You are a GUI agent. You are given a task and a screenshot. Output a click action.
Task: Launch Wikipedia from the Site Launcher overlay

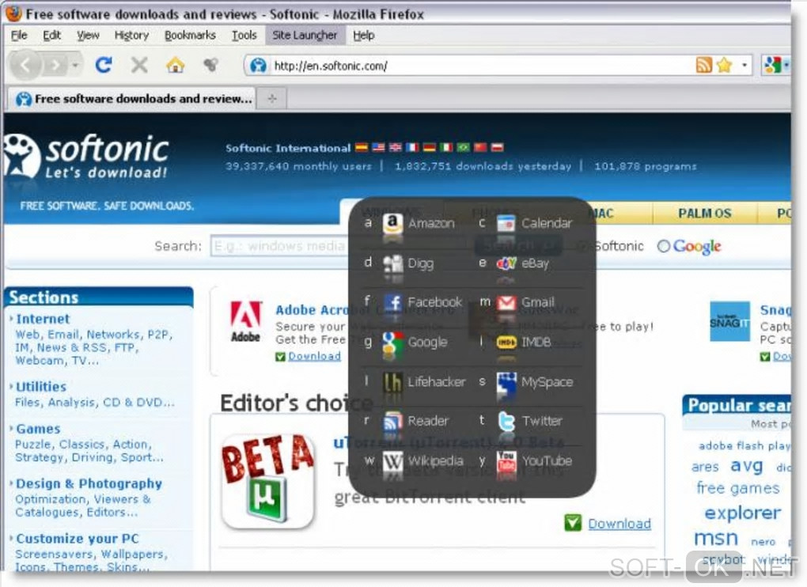[x=414, y=460]
